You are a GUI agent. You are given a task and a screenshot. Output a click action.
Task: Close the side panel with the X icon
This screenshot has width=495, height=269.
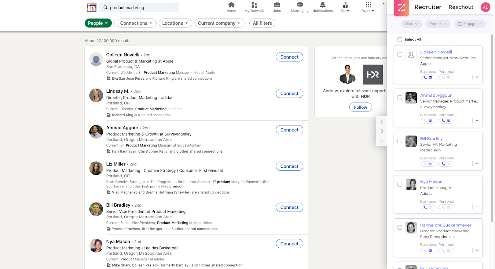381,141
